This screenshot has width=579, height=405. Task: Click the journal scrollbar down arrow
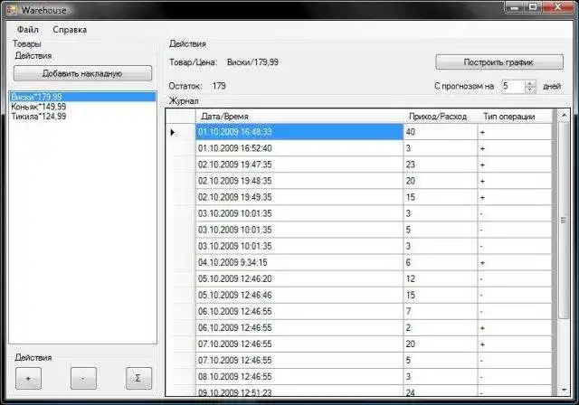(x=564, y=390)
